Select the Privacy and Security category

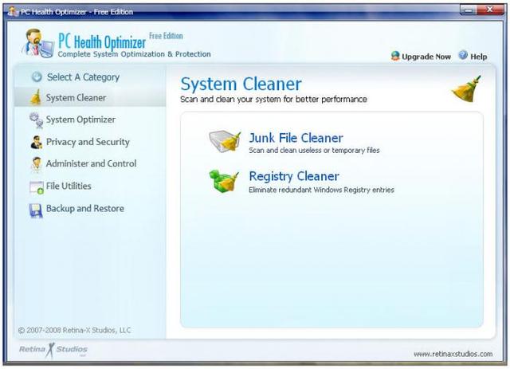click(88, 142)
